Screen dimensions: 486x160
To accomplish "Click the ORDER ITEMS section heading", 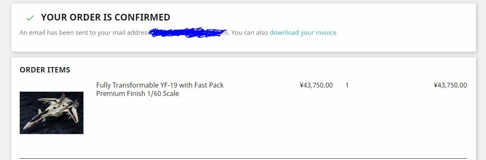I will (45, 70).
